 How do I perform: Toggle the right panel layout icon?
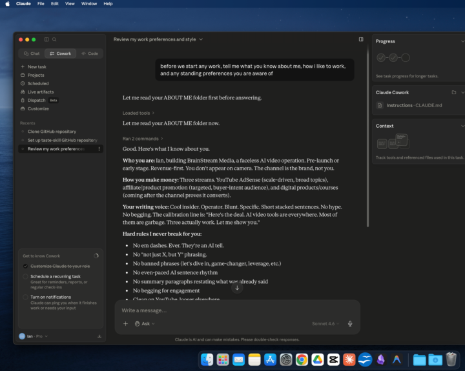(361, 39)
